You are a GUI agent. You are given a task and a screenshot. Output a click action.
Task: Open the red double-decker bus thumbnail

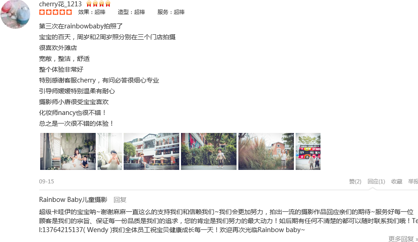[x=308, y=151]
